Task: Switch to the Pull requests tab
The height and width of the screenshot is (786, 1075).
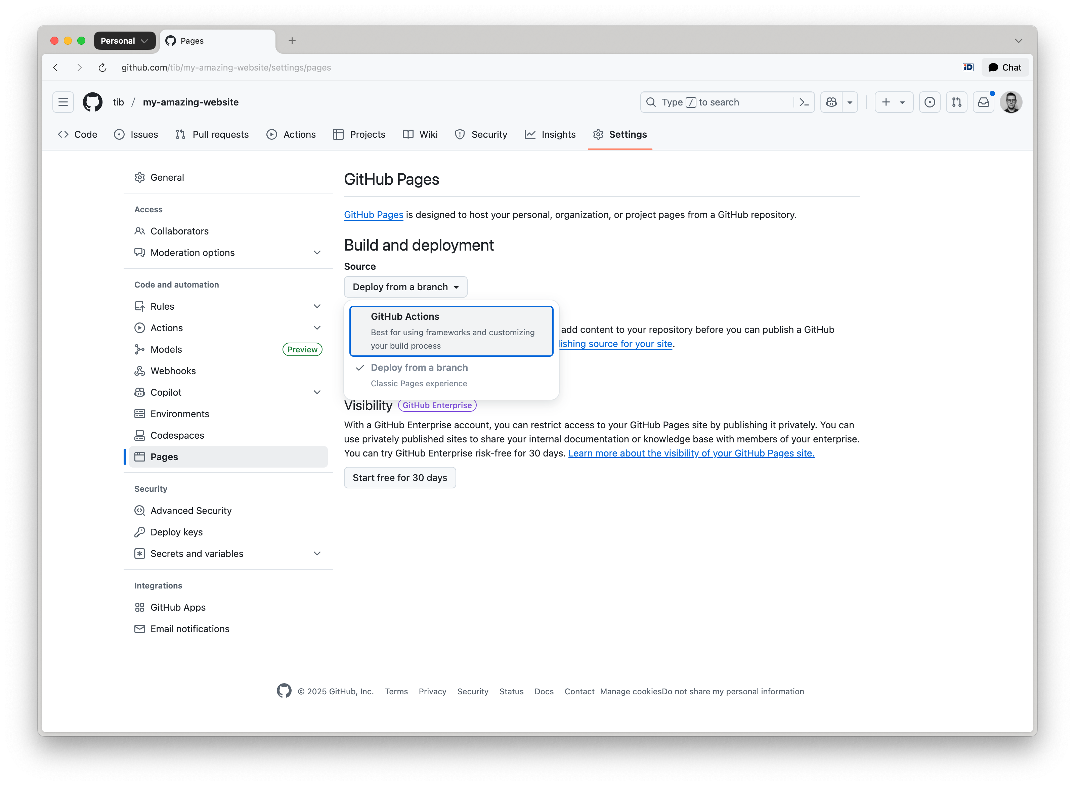Action: tap(212, 135)
